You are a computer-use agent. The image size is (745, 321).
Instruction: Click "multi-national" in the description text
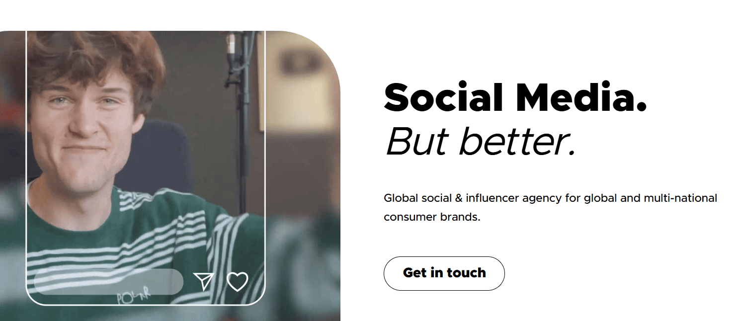[680, 198]
